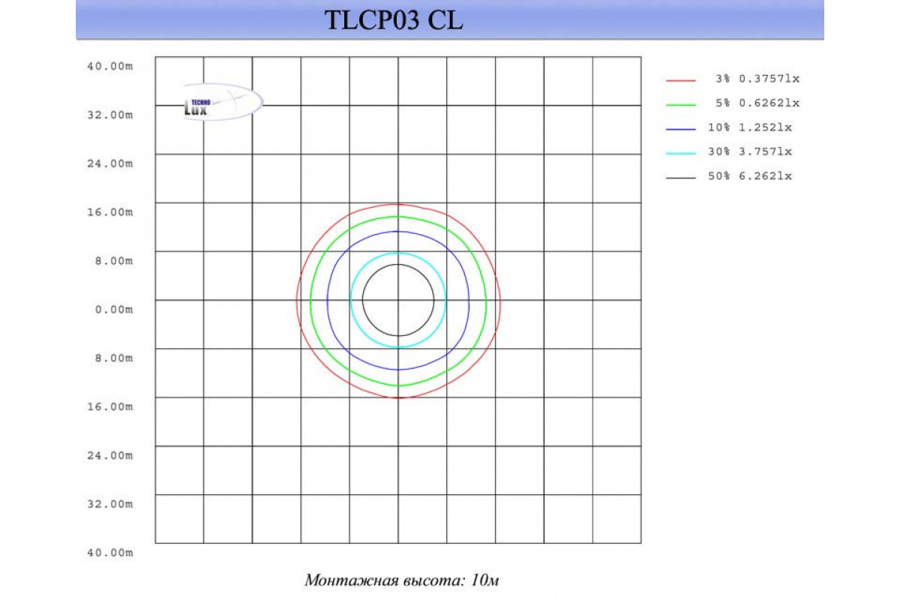Click the green 5% legend line

point(681,103)
